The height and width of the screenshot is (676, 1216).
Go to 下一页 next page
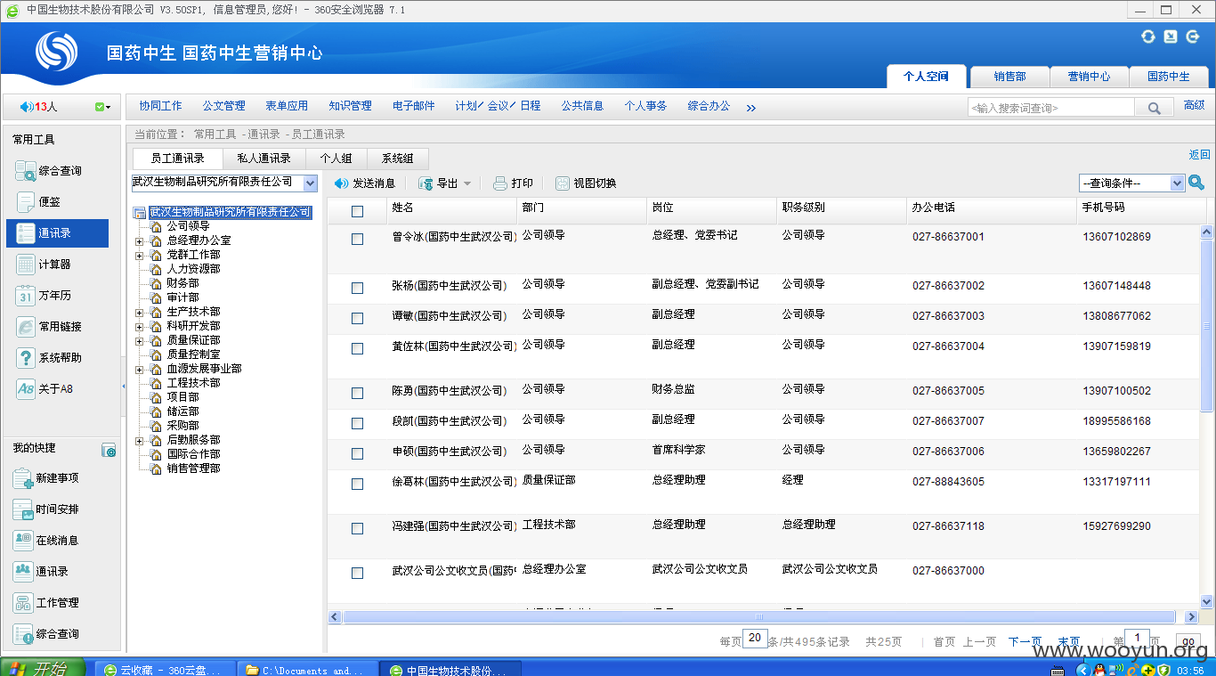(x=1025, y=641)
